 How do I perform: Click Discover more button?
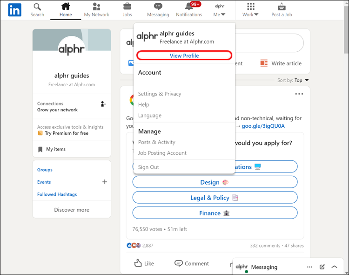(x=72, y=210)
